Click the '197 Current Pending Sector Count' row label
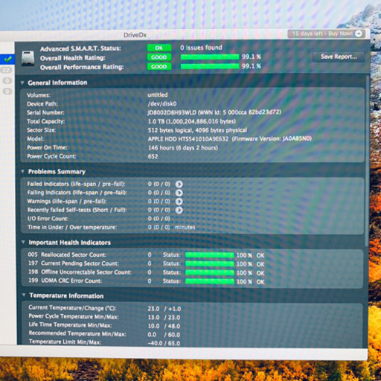The height and width of the screenshot is (381, 381). coord(74,263)
